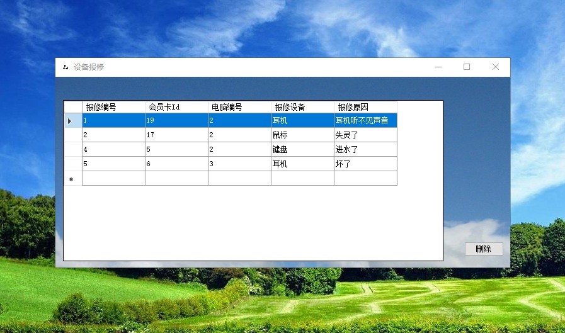This screenshot has height=333, width=565.
Task: Select the new row asterisk header
Action: pos(73,179)
